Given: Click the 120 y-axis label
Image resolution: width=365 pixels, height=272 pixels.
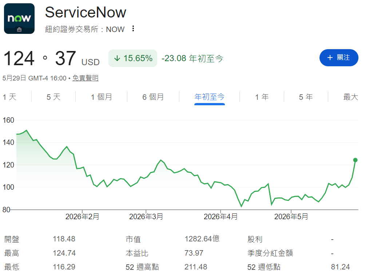Looking at the screenshot, I should click(x=8, y=165).
